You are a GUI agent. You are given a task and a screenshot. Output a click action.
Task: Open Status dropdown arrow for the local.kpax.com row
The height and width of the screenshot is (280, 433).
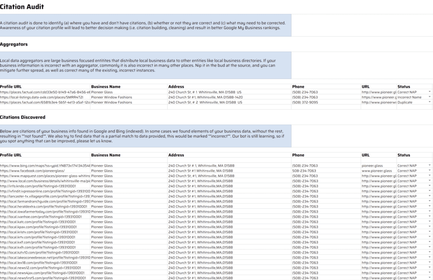(430, 226)
